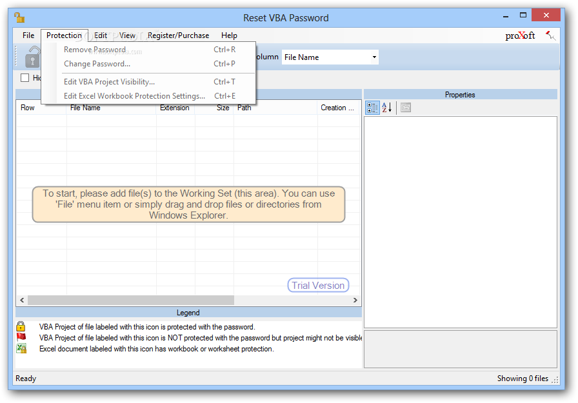Choose Change Password... menu entry
Image resolution: width=578 pixels, height=403 pixels.
(148, 64)
